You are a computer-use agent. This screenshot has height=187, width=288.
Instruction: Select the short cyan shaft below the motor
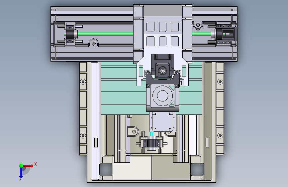click(152, 134)
